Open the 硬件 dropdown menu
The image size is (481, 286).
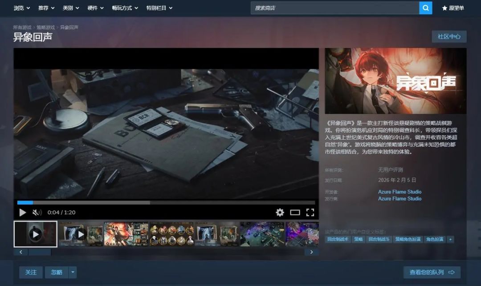pos(95,8)
